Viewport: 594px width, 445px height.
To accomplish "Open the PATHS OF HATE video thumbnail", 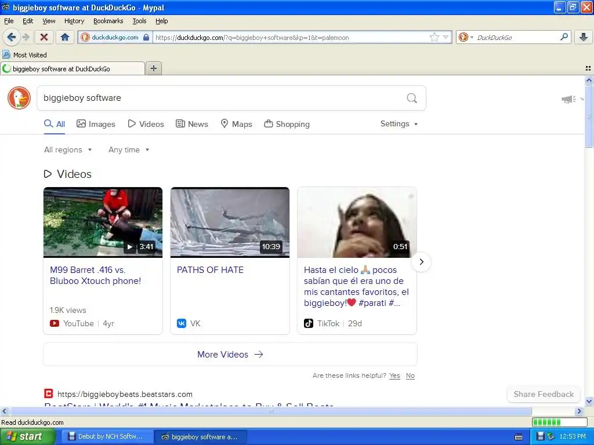I will [230, 222].
